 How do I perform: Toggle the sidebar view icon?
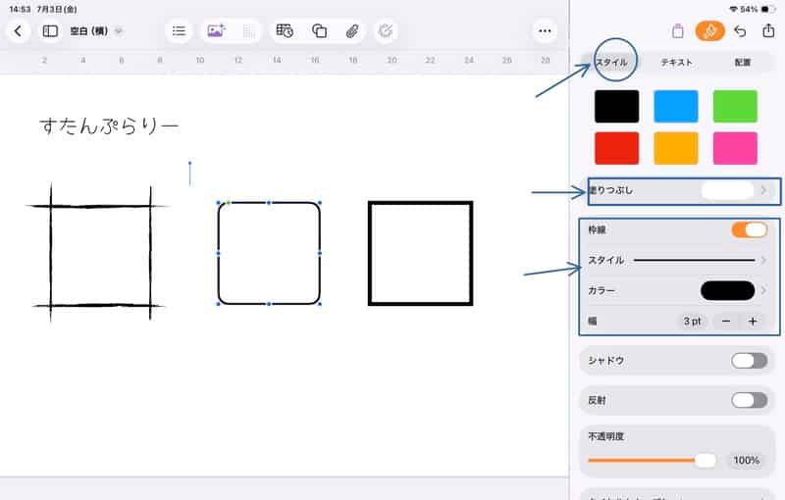(50, 31)
